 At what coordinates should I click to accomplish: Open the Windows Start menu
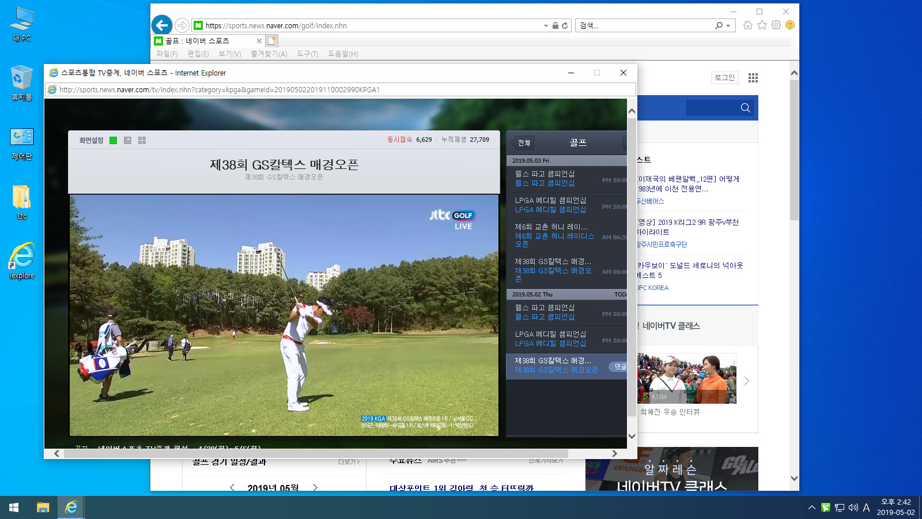pos(14,507)
